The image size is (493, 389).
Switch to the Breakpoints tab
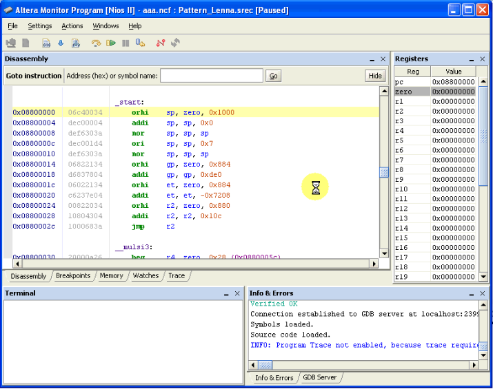[x=73, y=275]
